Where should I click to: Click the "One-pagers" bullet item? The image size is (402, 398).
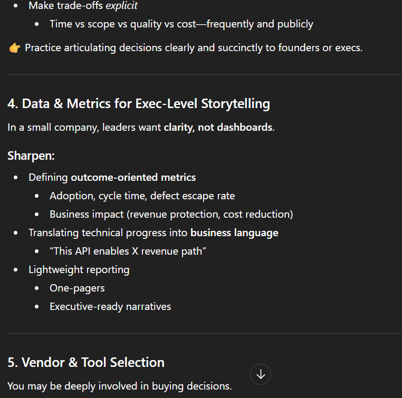coord(77,288)
